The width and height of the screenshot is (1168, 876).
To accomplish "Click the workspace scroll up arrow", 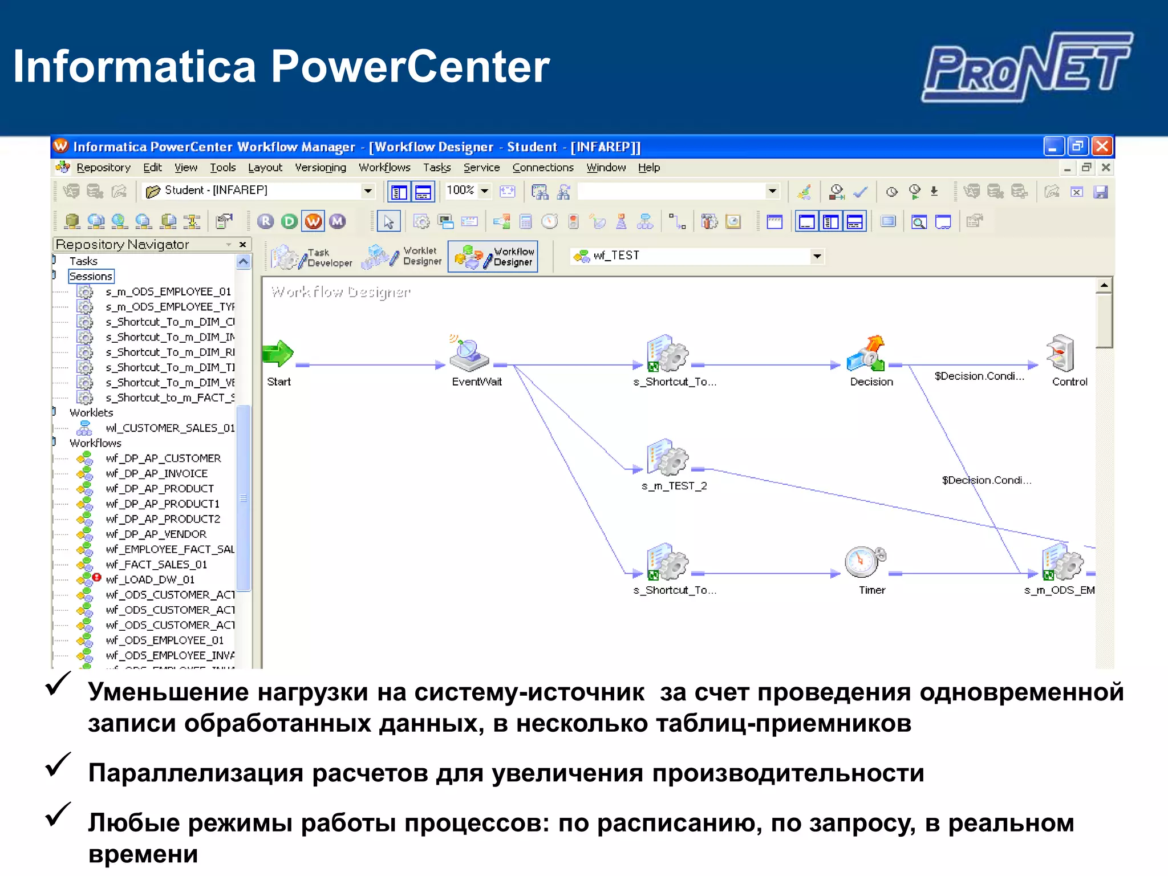I will pyautogui.click(x=1104, y=285).
